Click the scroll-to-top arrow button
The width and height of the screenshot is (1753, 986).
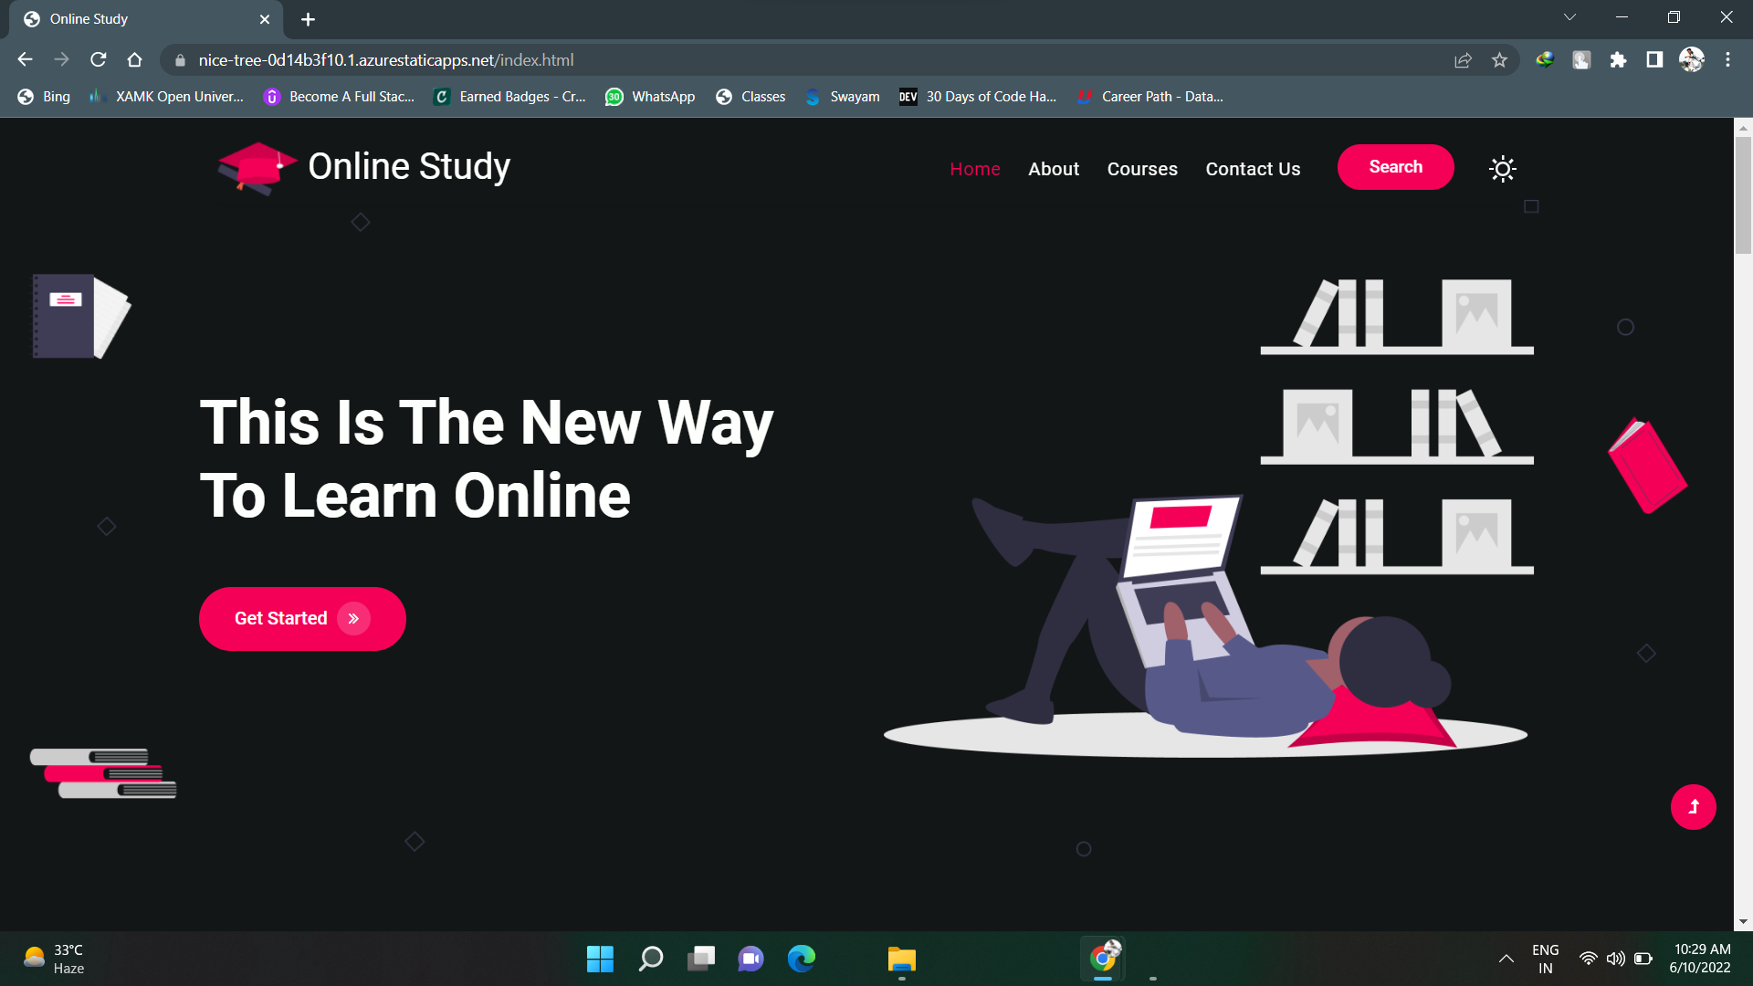pos(1693,807)
